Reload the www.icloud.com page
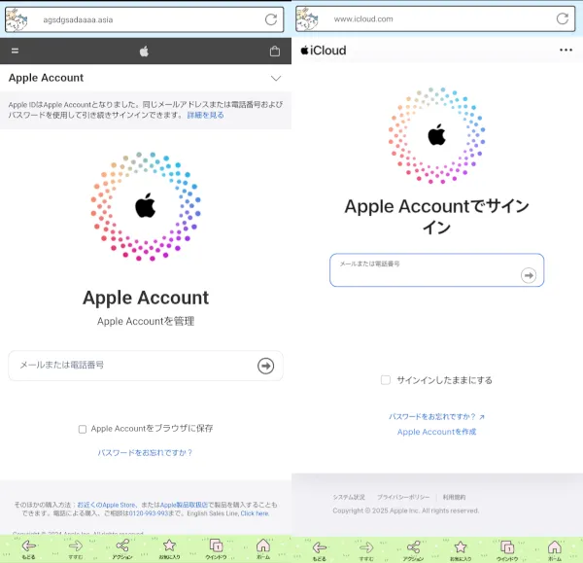Image resolution: width=583 pixels, height=563 pixels. [563, 18]
